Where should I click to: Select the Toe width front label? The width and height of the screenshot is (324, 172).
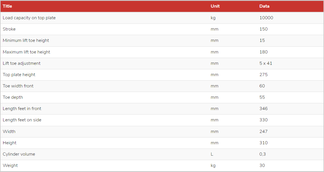[x=18, y=86]
